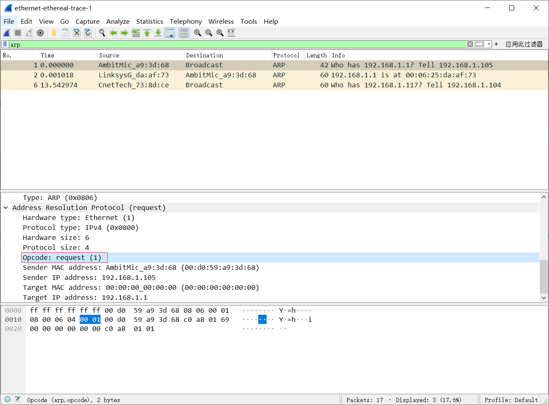The height and width of the screenshot is (405, 549).
Task: Click the up arrow of the details scrollbar
Action: pyautogui.click(x=544, y=197)
